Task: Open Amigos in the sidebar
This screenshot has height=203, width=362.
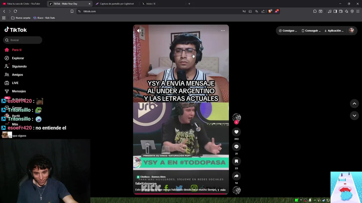Action: (18, 75)
